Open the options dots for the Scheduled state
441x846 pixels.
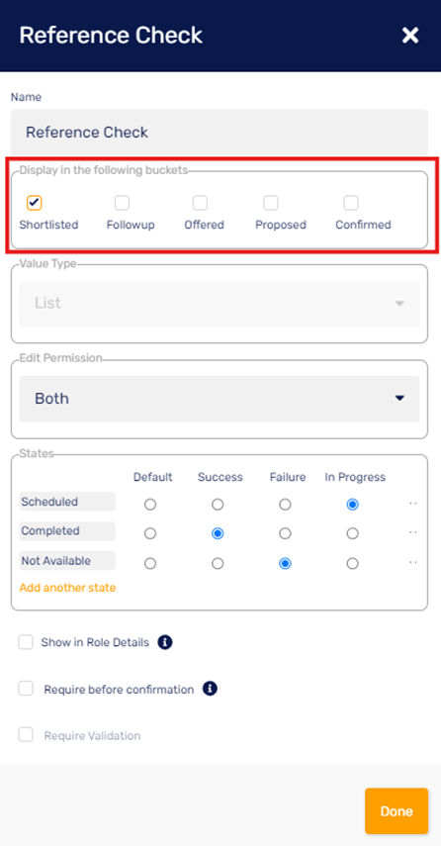click(413, 504)
